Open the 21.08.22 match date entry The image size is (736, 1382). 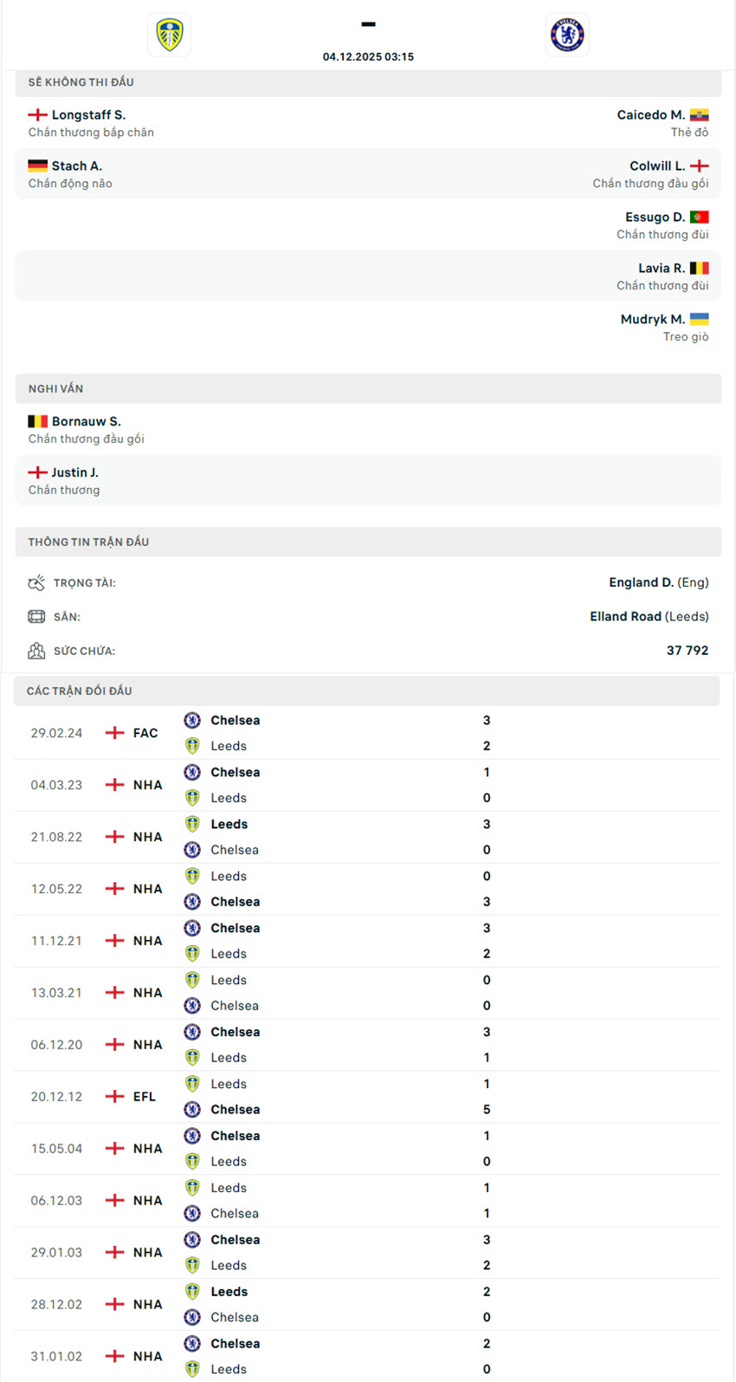[x=56, y=837]
